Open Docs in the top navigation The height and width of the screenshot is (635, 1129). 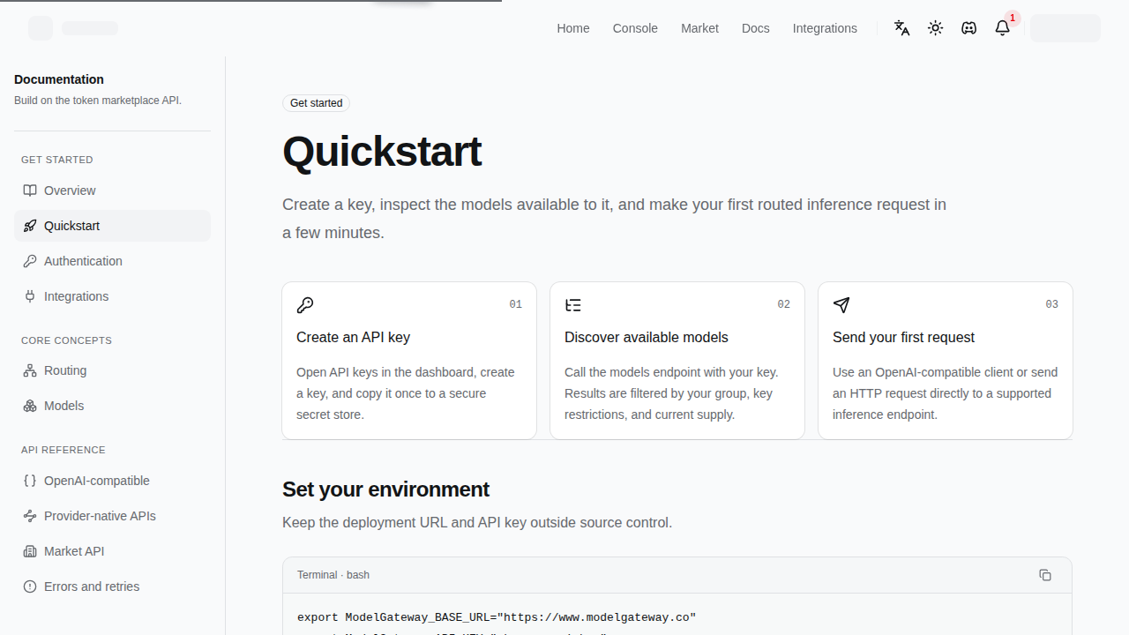tap(756, 28)
